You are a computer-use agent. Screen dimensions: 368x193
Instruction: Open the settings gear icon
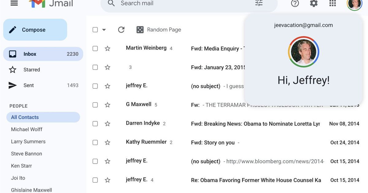point(314,4)
